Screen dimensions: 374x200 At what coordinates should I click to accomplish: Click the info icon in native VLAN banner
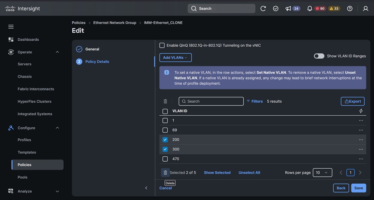coord(167,72)
